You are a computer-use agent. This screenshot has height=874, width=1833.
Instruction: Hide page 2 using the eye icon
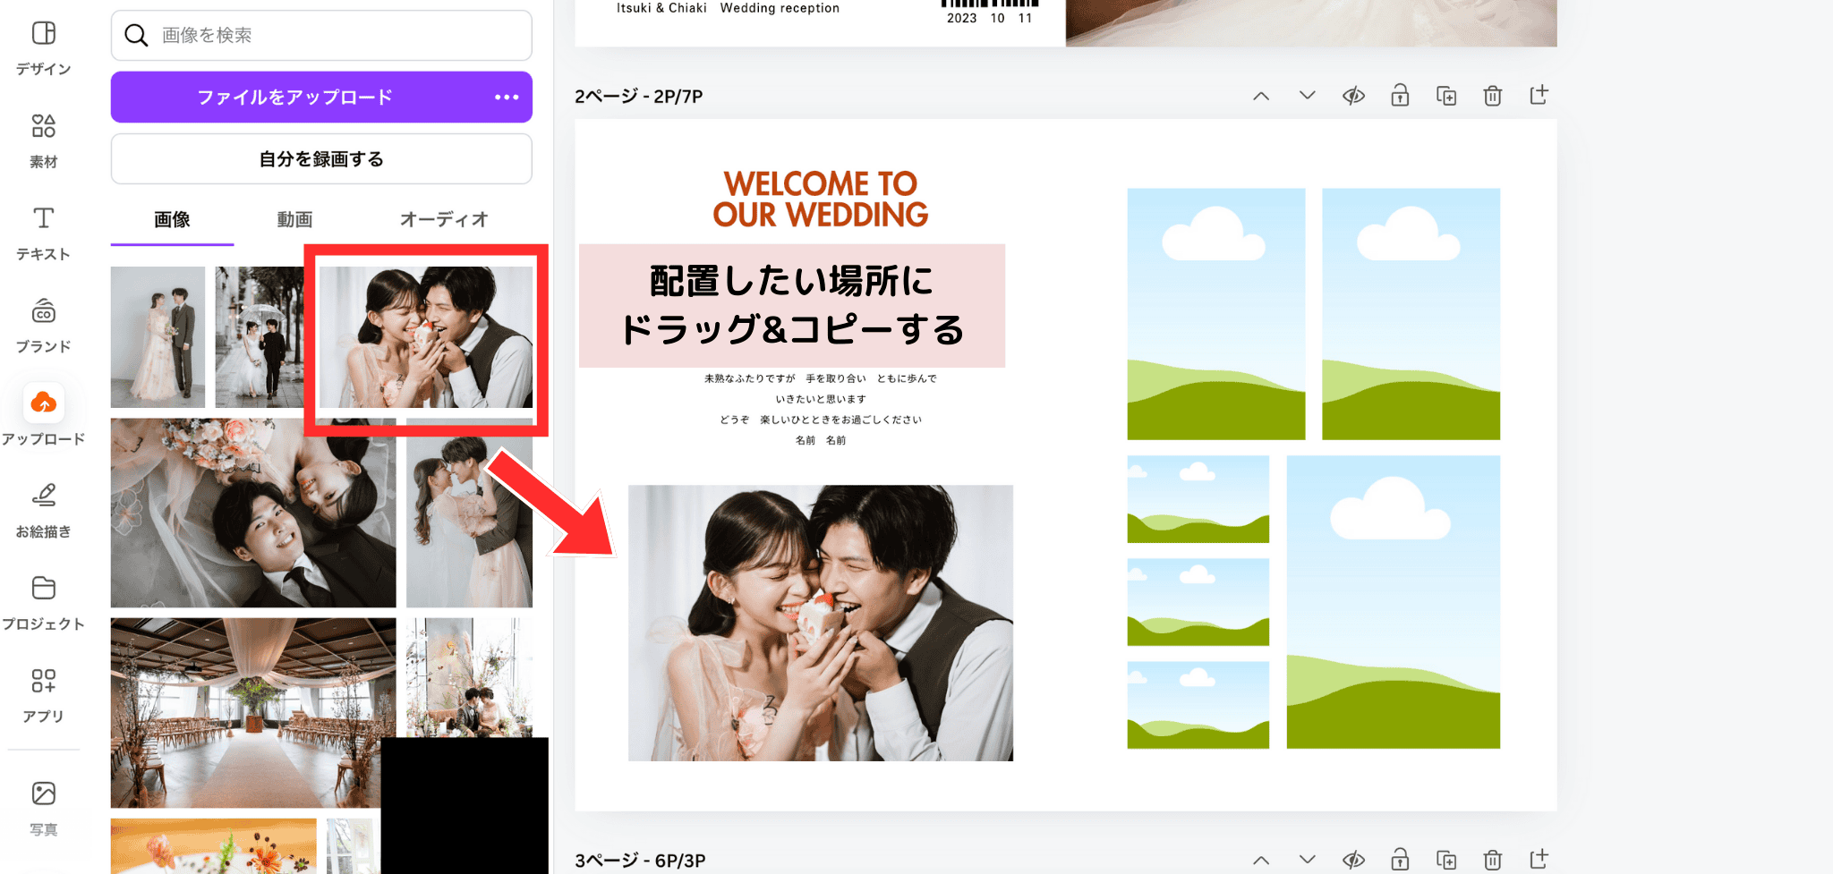click(x=1353, y=96)
